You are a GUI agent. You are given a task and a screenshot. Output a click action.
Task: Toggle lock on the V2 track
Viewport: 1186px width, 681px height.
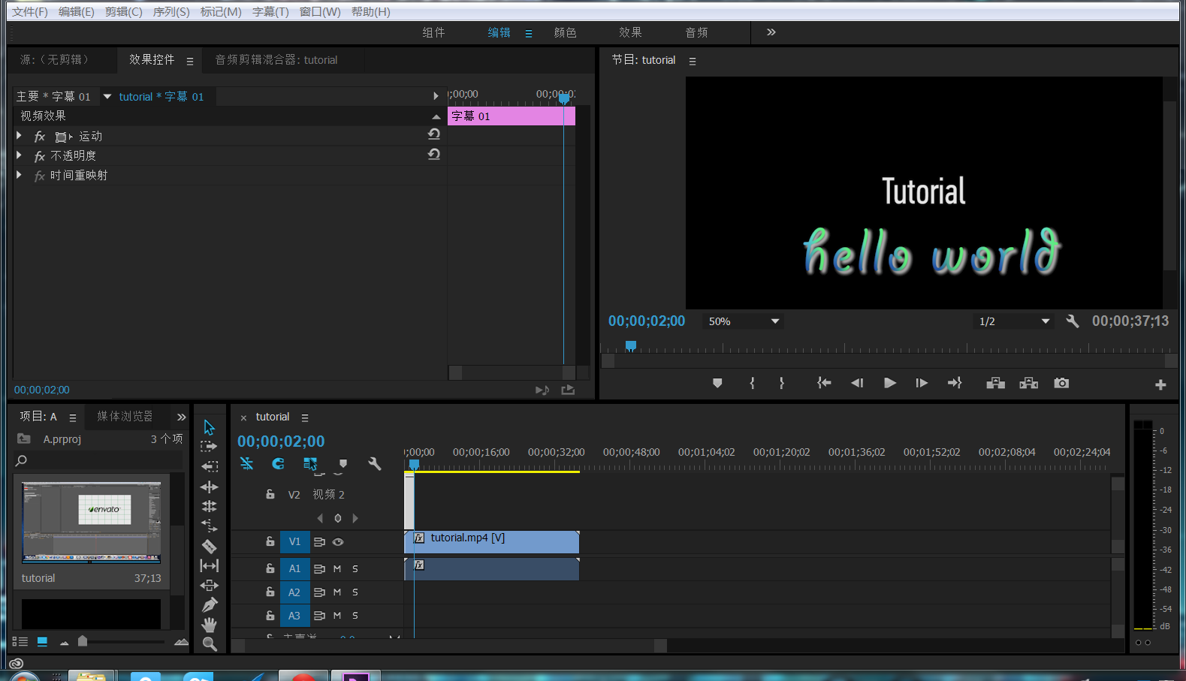(270, 495)
